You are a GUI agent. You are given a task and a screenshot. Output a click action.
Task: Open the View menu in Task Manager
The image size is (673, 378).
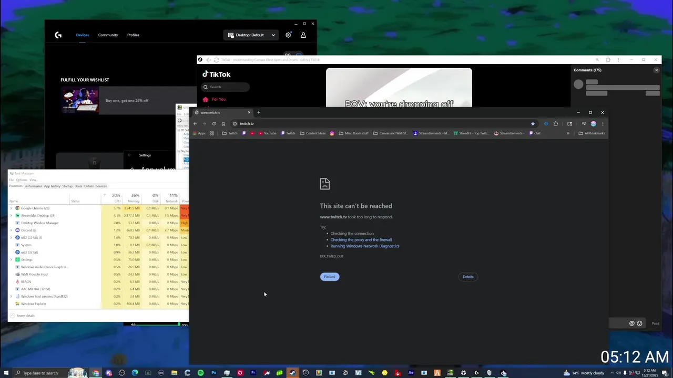[x=33, y=180]
